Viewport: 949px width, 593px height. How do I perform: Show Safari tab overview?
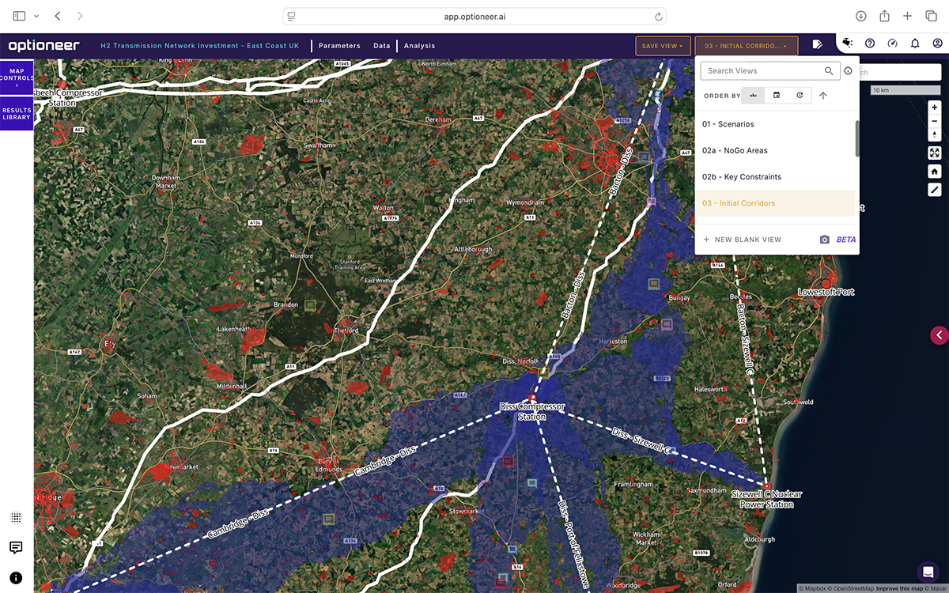click(x=931, y=16)
